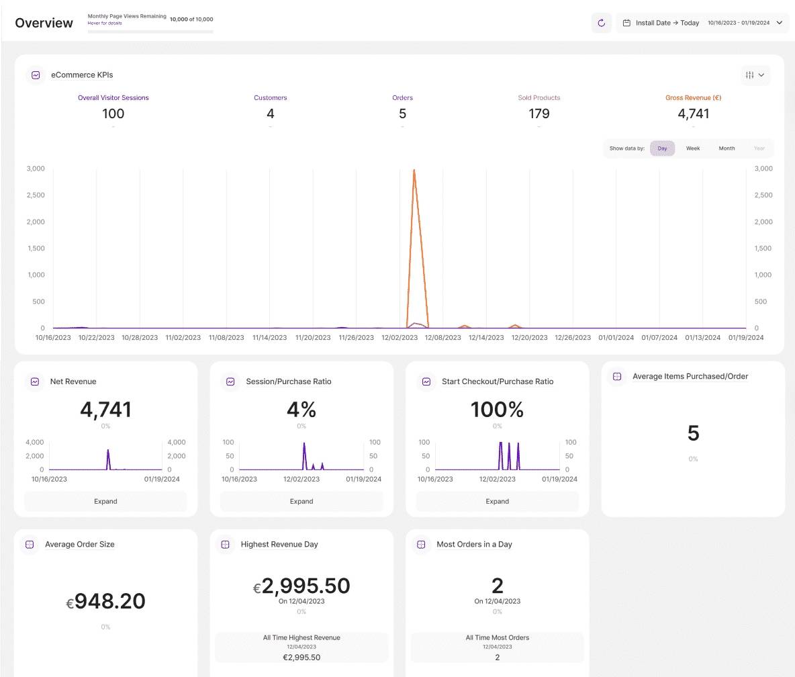Click the Monthly Page Views progress bar
This screenshot has width=795, height=677.
(151, 30)
